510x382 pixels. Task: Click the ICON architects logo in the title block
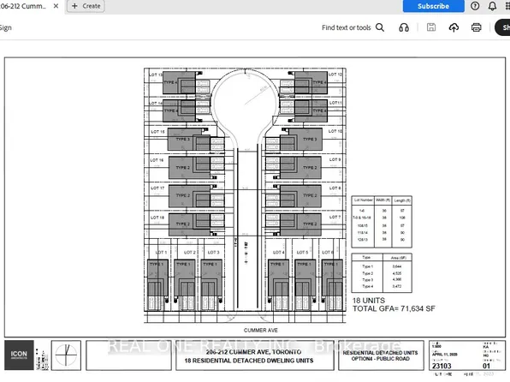19,355
